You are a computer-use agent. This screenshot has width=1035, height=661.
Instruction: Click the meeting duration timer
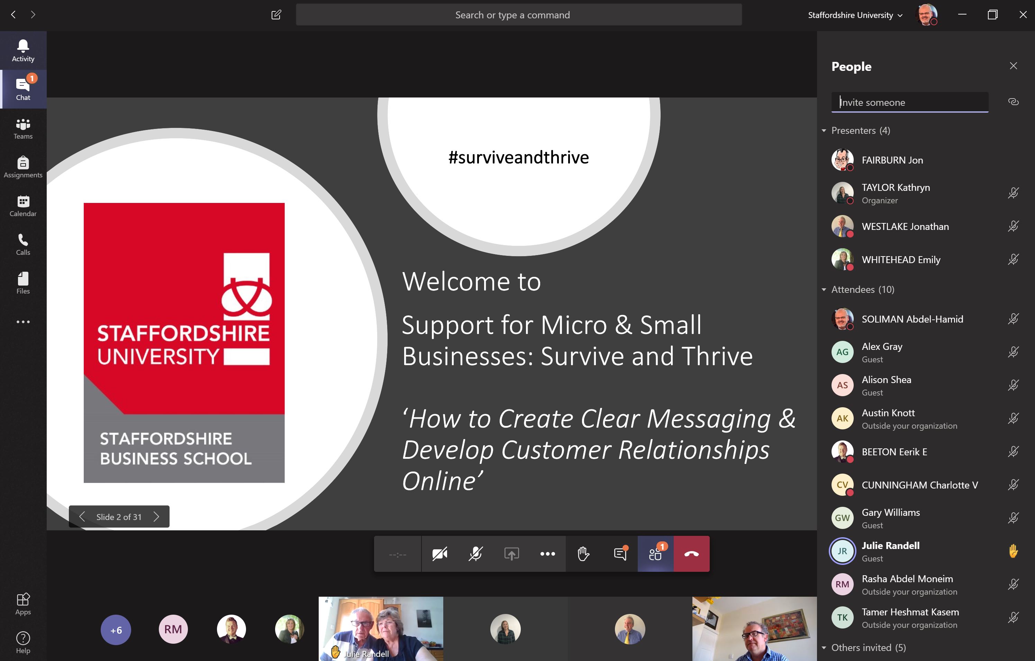tap(397, 554)
